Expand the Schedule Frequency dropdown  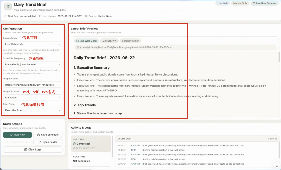tap(33, 64)
